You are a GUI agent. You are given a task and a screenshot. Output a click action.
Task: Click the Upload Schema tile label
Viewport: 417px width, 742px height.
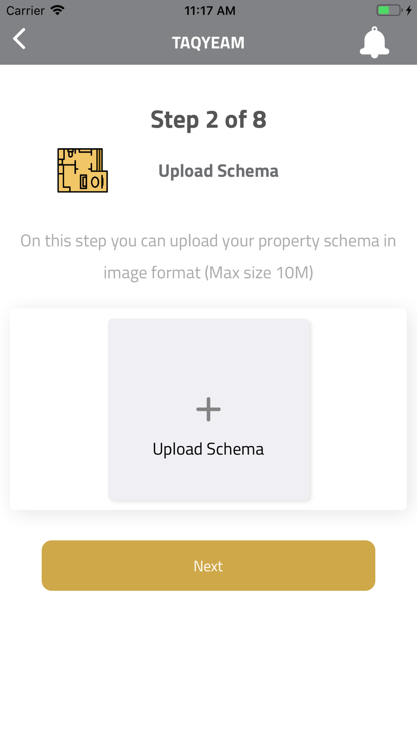click(x=208, y=449)
